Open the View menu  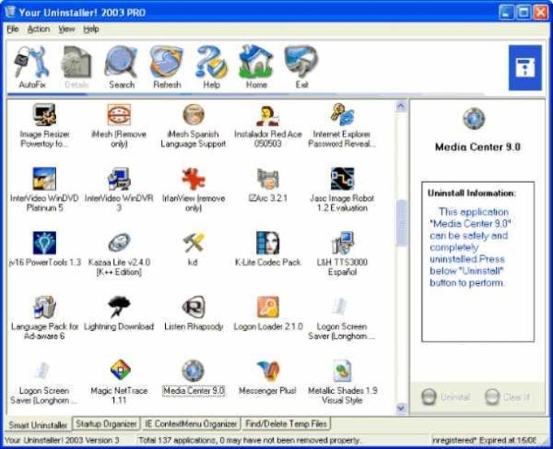pyautogui.click(x=67, y=29)
